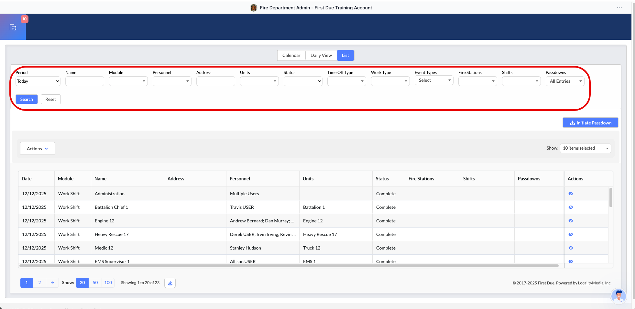Switch to the Daily View tab

(321, 55)
